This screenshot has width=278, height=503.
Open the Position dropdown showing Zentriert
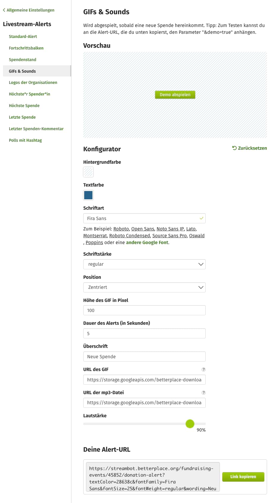(x=144, y=287)
